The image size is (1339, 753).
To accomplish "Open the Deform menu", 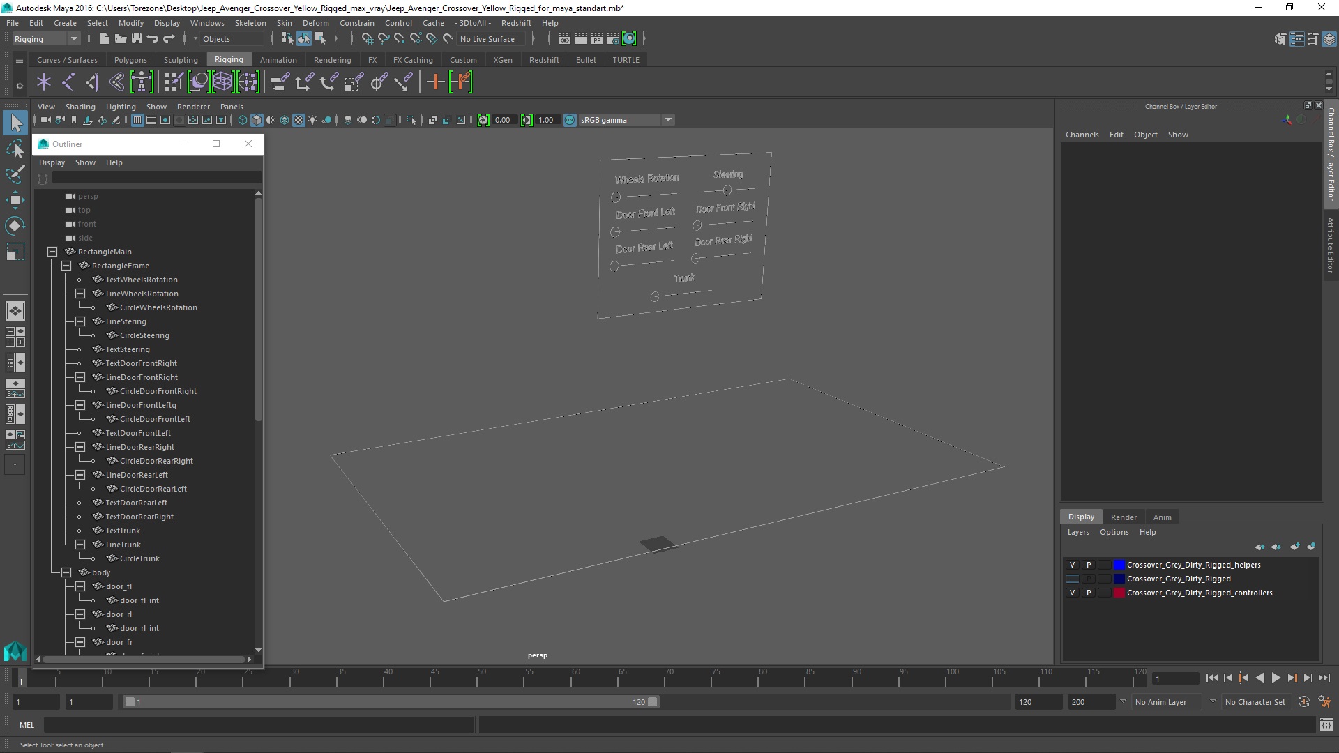I will pyautogui.click(x=315, y=22).
